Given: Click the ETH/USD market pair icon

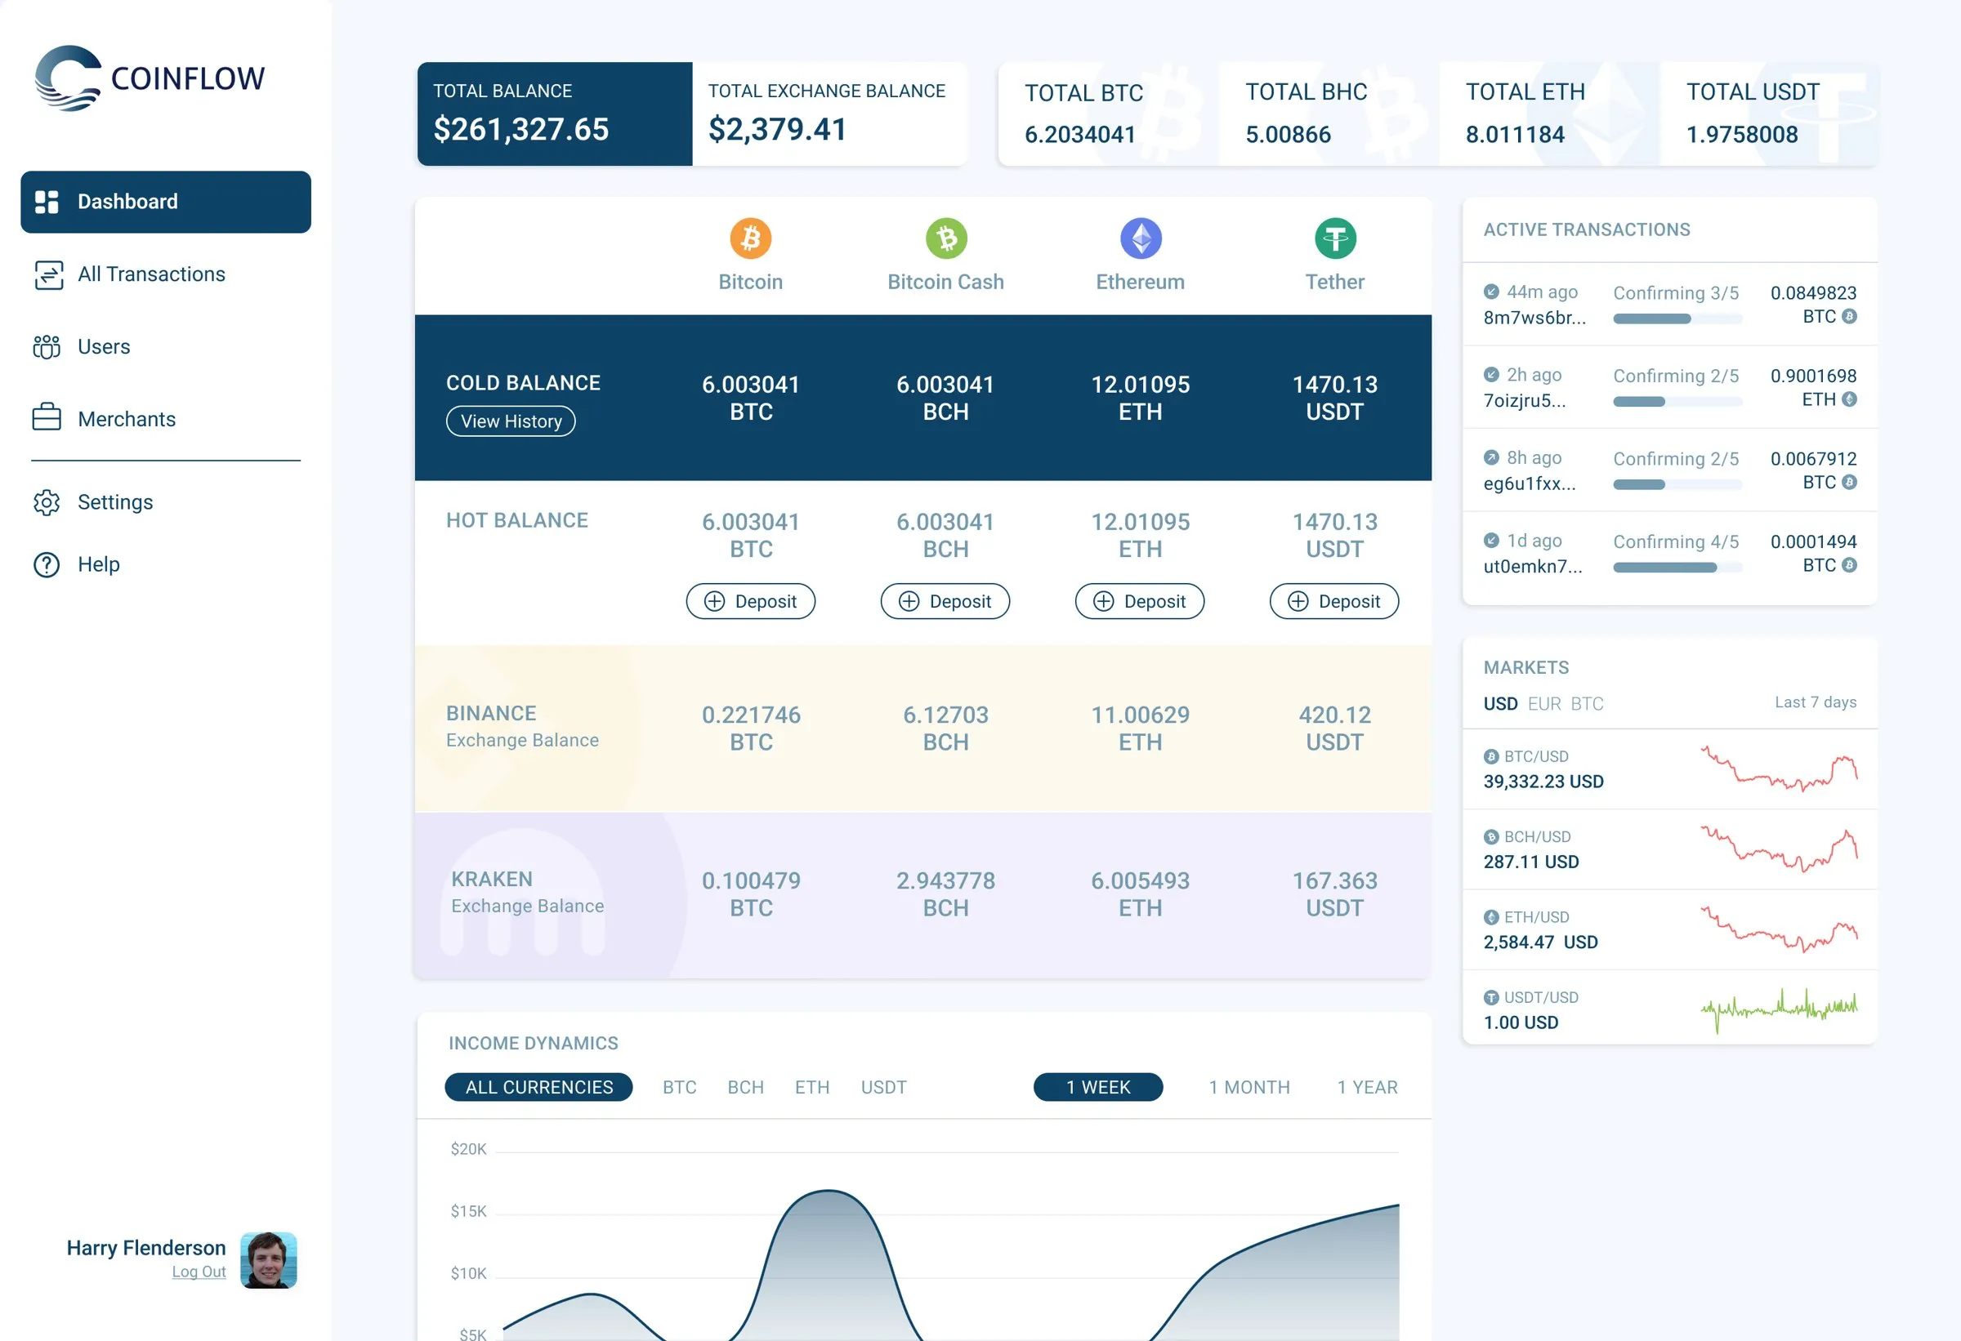Looking at the screenshot, I should coord(1491,918).
